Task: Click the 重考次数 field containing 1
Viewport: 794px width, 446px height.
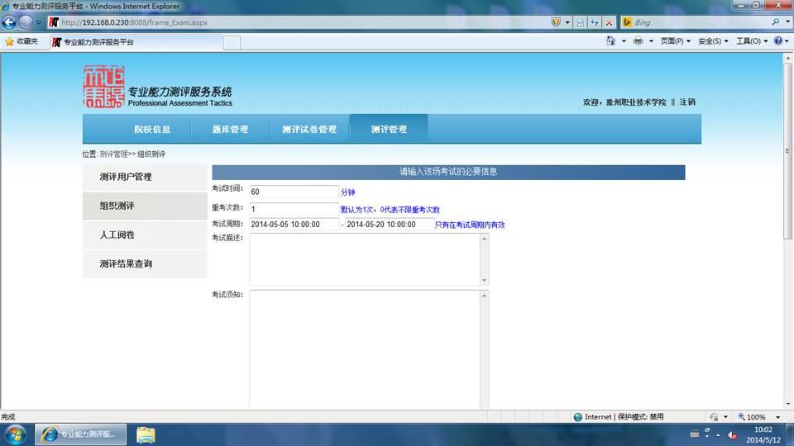Action: [x=294, y=209]
